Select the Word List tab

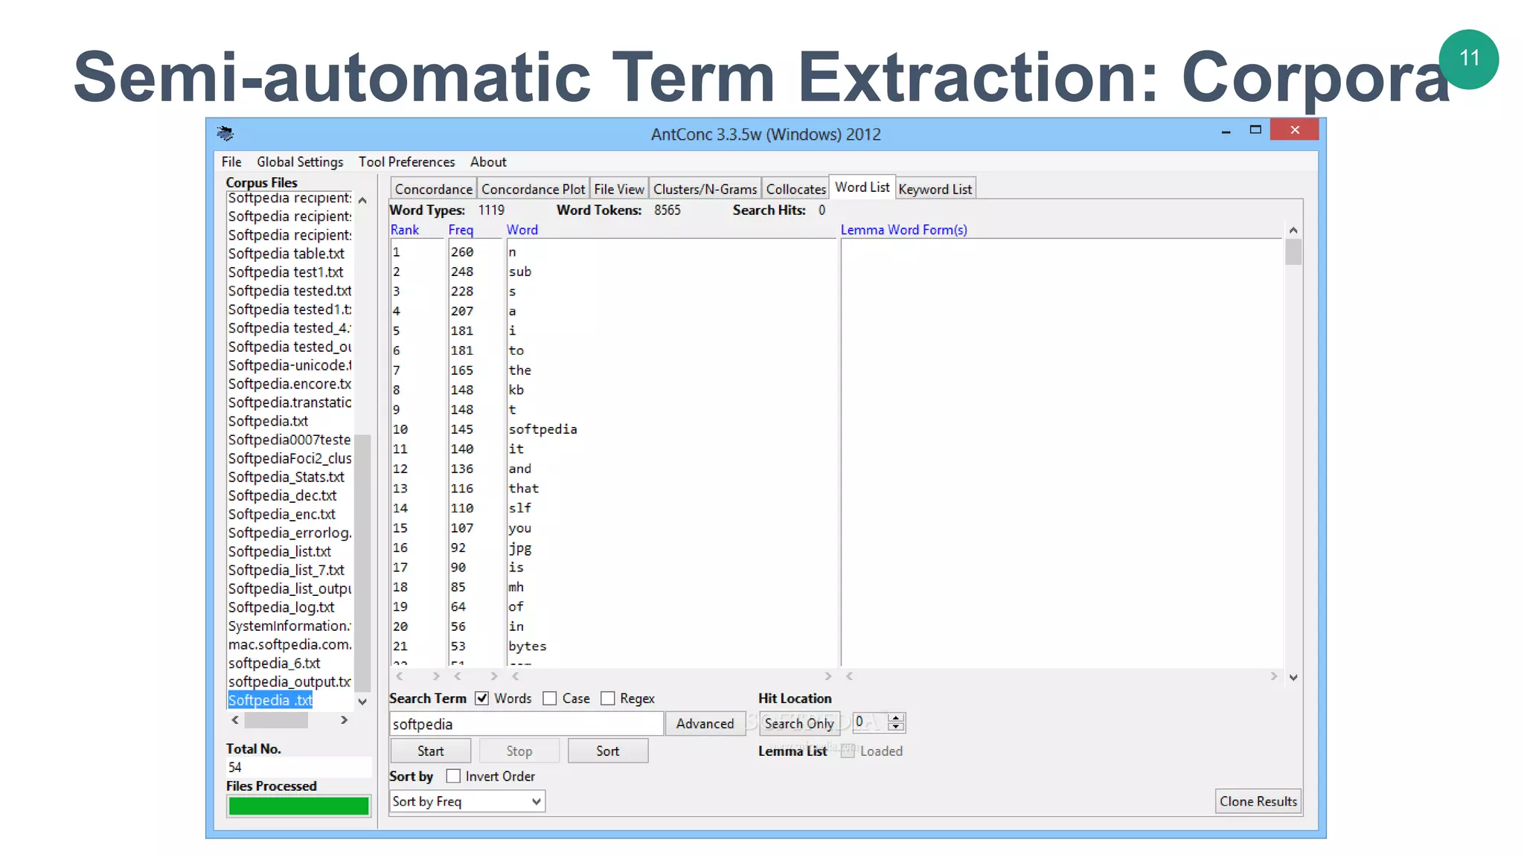coord(862,187)
